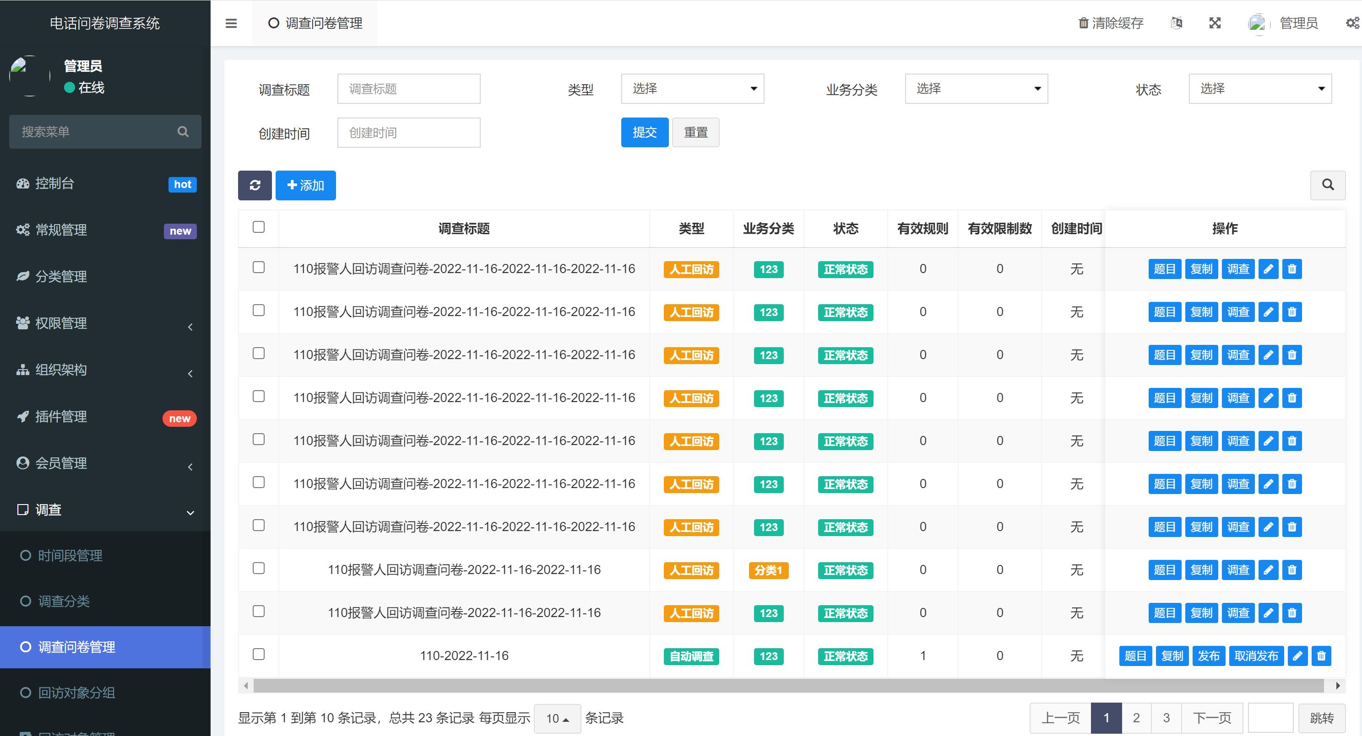Open the language switch icon
This screenshot has width=1362, height=736.
[1177, 23]
